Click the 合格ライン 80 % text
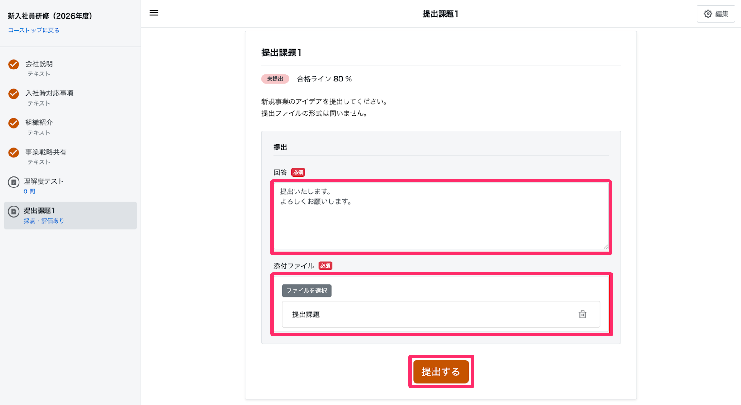The height and width of the screenshot is (405, 741). coord(324,79)
